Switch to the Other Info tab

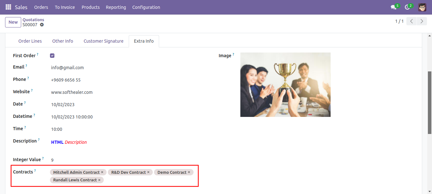pyautogui.click(x=63, y=41)
